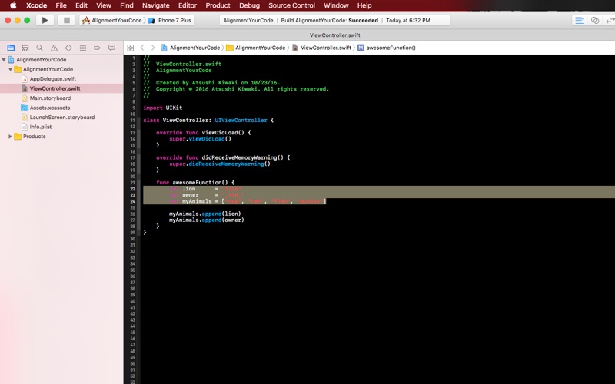Open the related items grid menu
Image resolution: width=615 pixels, height=384 pixels.
(x=131, y=48)
